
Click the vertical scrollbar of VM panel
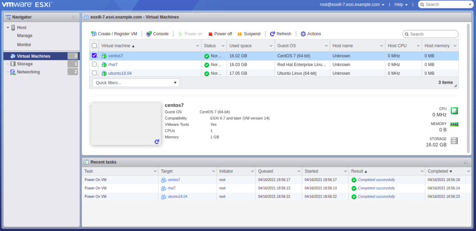point(468,87)
